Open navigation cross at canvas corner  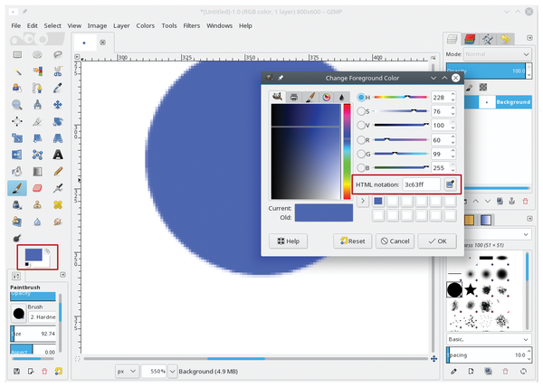pos(433,359)
